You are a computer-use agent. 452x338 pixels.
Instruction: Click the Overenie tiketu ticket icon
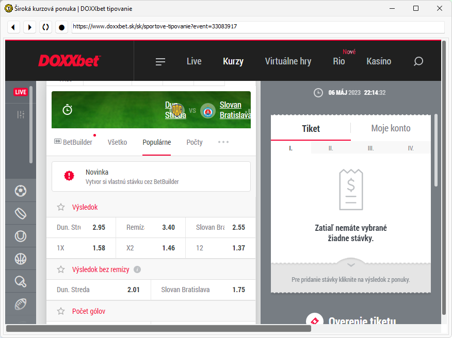[315, 320]
